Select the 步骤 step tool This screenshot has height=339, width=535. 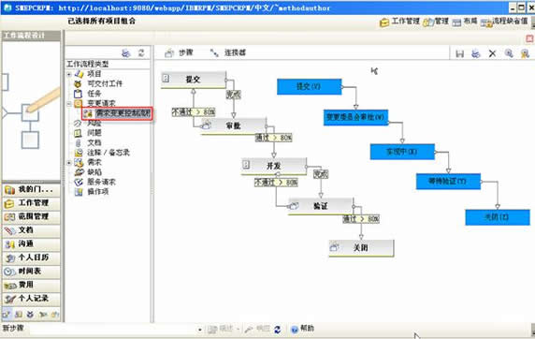click(180, 52)
